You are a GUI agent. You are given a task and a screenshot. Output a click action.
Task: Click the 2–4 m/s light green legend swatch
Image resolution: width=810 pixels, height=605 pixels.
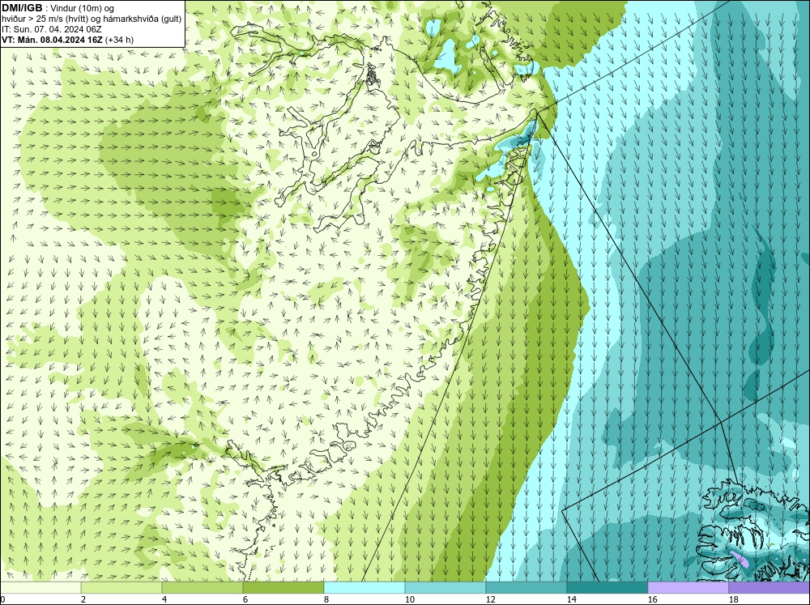(122, 588)
